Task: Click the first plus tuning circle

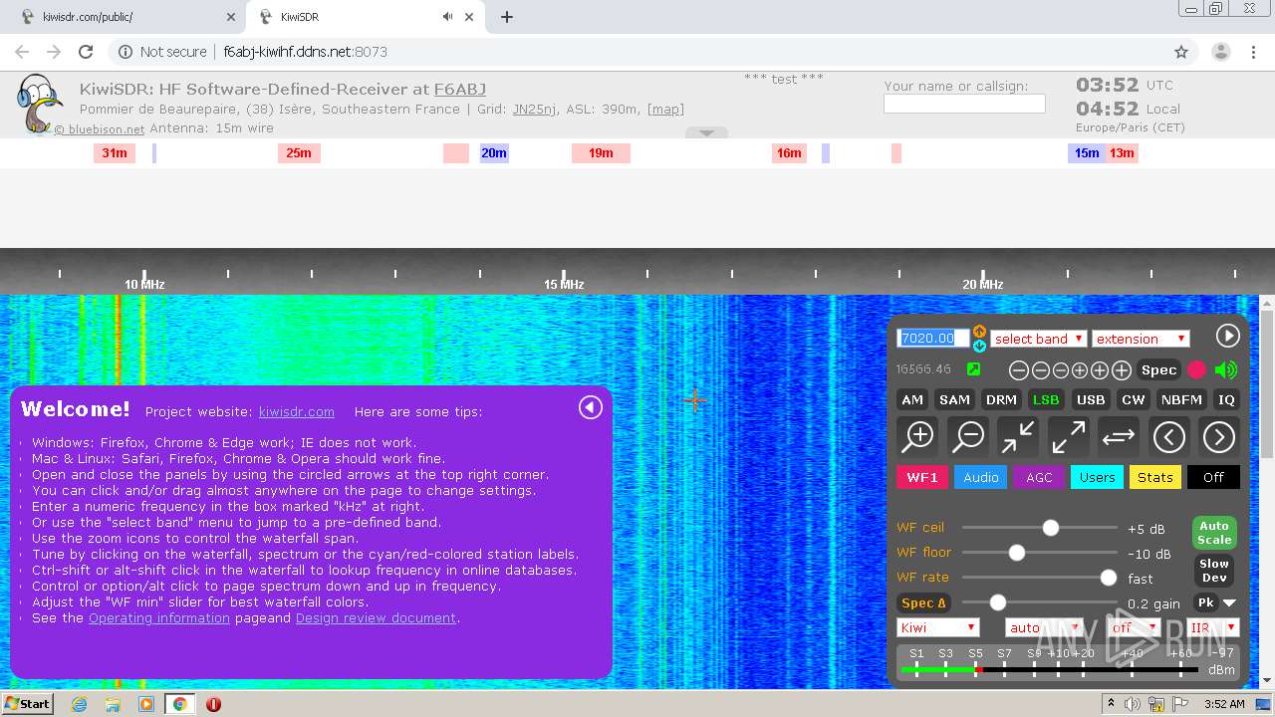Action: (1080, 370)
